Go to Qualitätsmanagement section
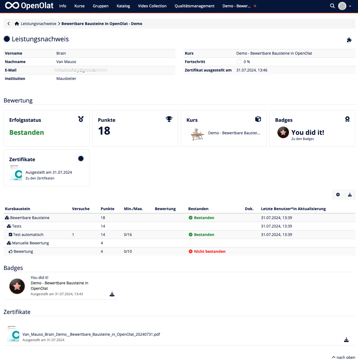 (x=194, y=6)
